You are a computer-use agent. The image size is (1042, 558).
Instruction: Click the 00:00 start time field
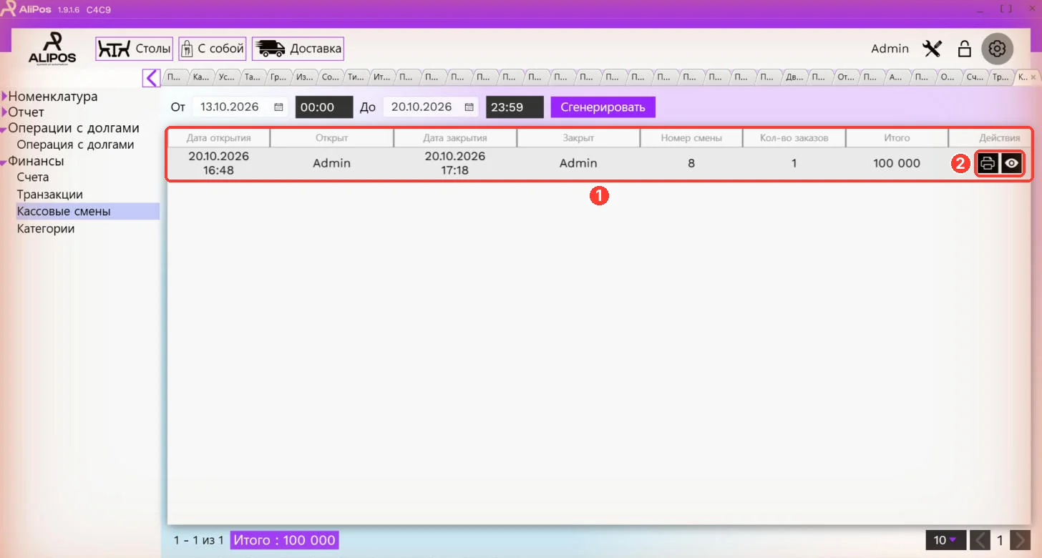point(324,107)
